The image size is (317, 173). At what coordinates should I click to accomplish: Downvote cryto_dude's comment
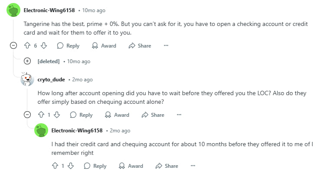point(57,115)
